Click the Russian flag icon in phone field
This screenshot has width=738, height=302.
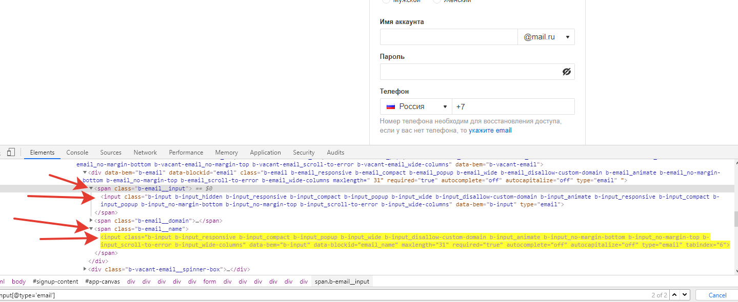tap(391, 106)
